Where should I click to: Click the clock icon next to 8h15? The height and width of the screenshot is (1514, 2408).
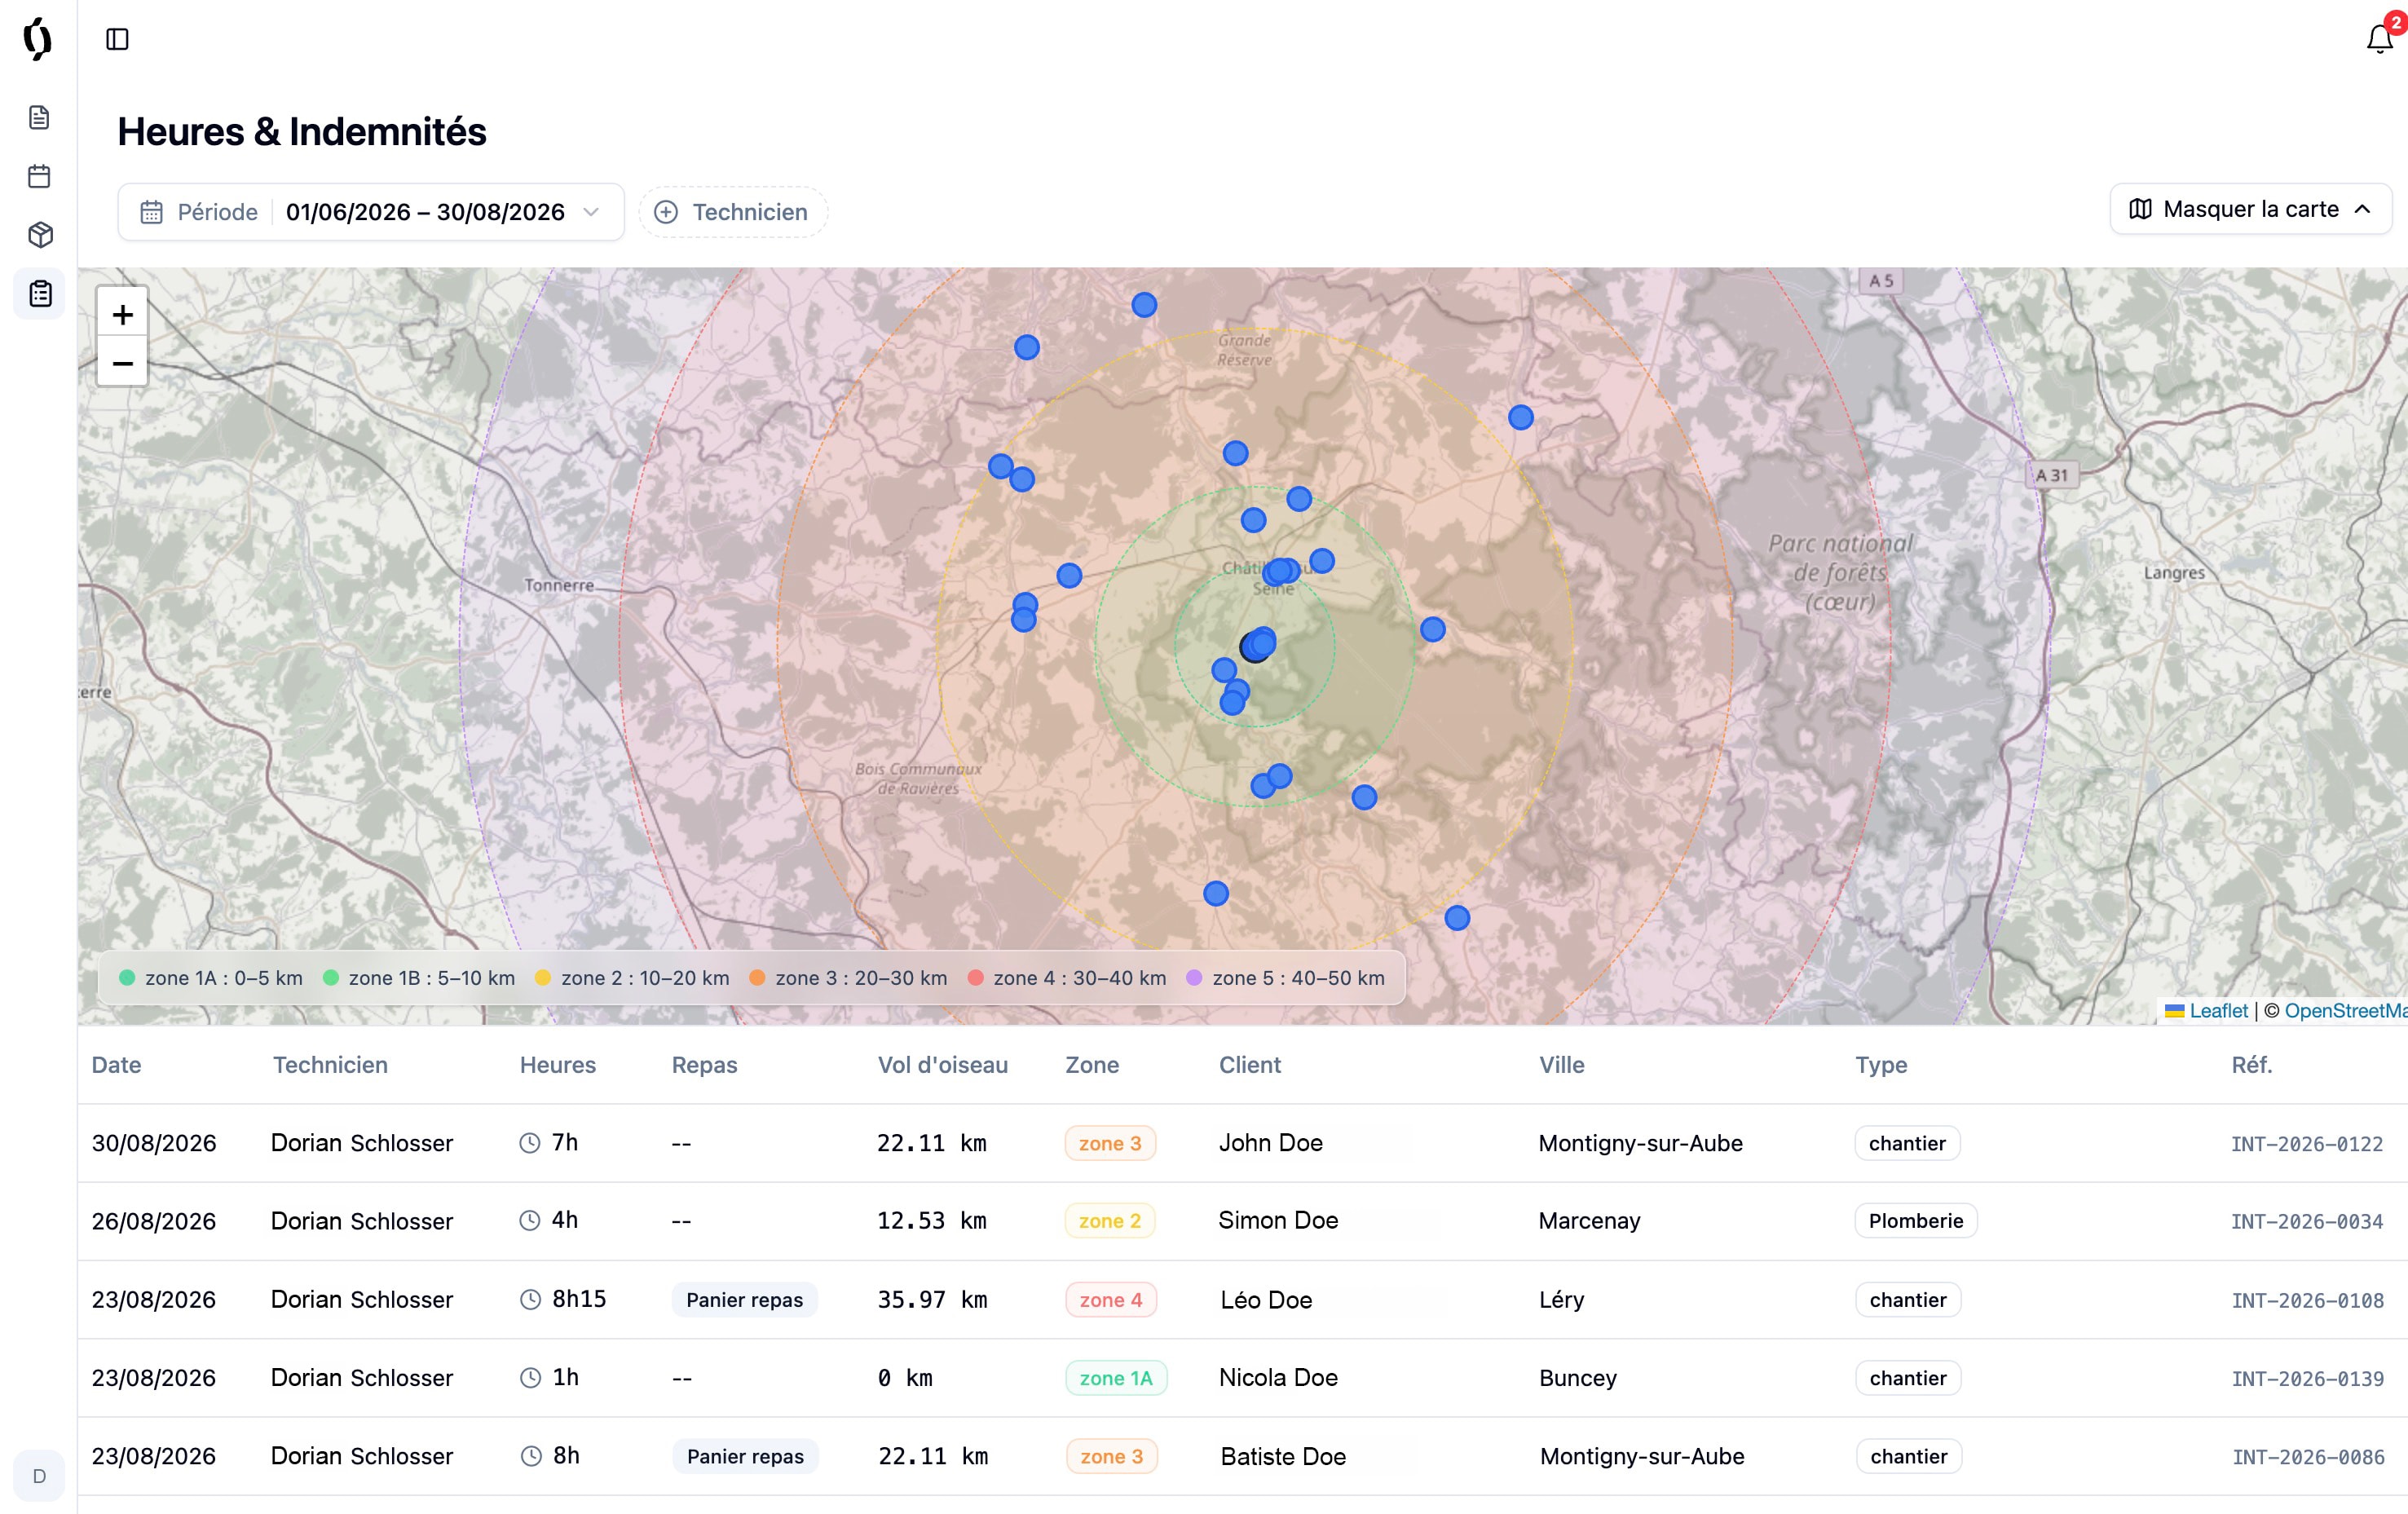point(530,1300)
